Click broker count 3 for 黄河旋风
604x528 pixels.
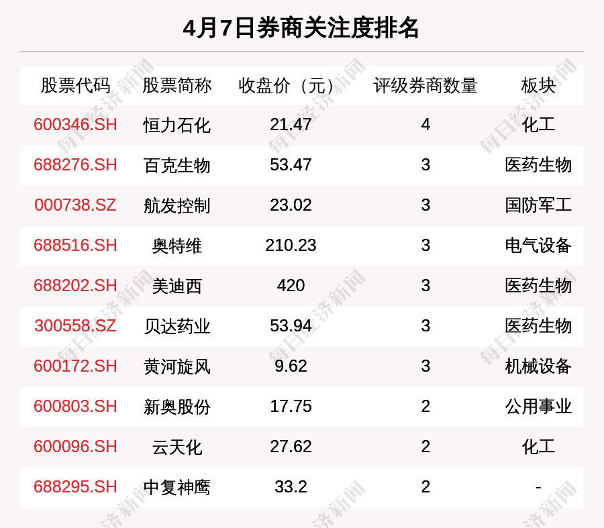tap(425, 366)
